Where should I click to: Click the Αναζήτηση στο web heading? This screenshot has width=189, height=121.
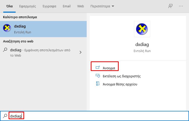tap(18, 41)
